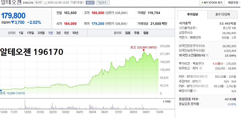Expand the 시가총액순위 arrow
241x118 pixels.
(196, 28)
